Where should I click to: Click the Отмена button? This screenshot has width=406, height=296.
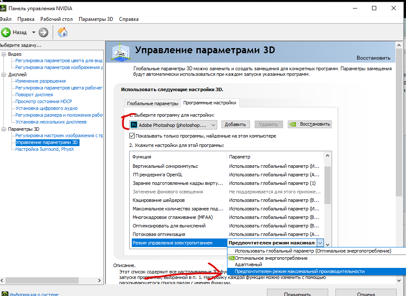coord(366,293)
